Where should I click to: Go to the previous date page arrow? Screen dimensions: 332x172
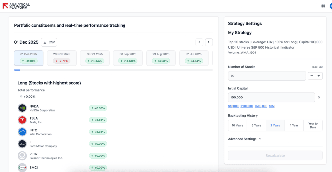(x=199, y=42)
